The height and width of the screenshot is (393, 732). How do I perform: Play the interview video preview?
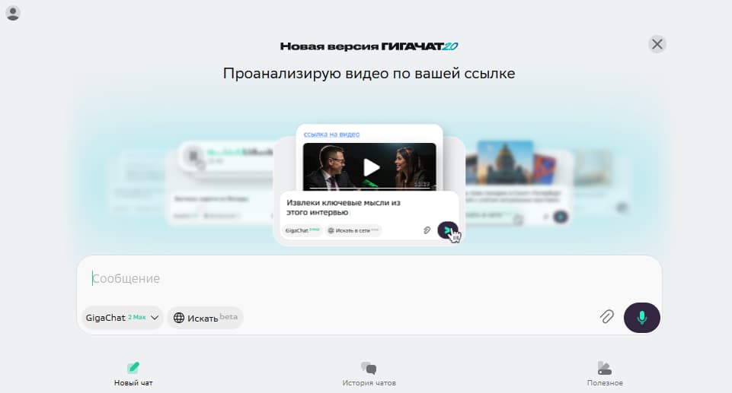point(371,167)
